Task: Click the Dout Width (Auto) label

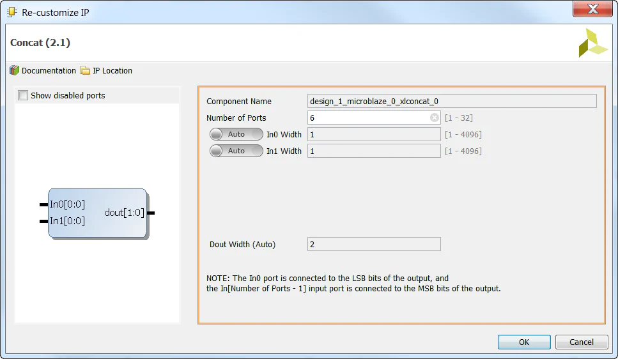Action: coord(242,244)
